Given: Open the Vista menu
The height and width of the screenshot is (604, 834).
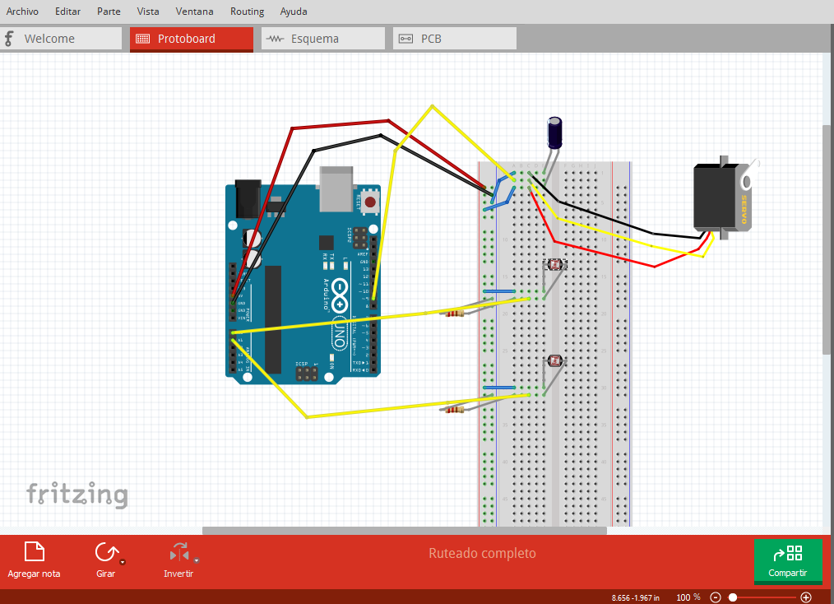Looking at the screenshot, I should [148, 12].
